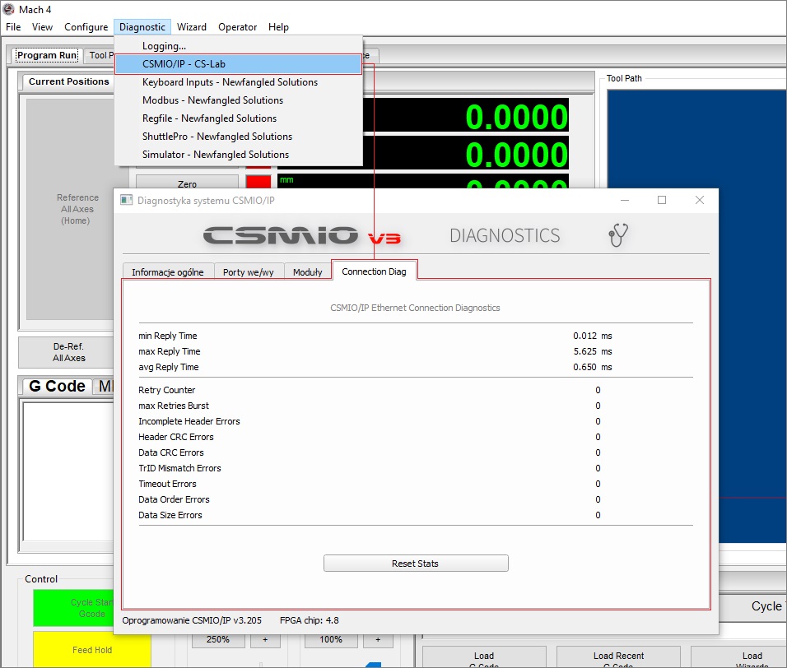
Task: Open the Configure menu
Action: pos(86,27)
